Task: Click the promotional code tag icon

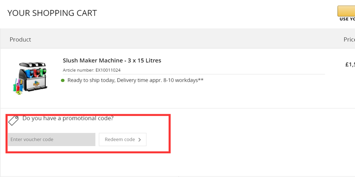Action: click(13, 120)
